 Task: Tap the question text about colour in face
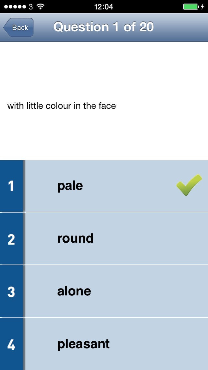click(x=61, y=106)
